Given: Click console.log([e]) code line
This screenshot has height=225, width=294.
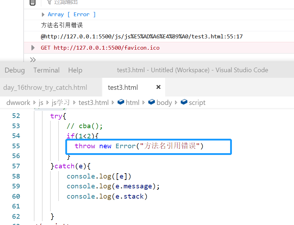Looking at the screenshot, I should 99,176.
